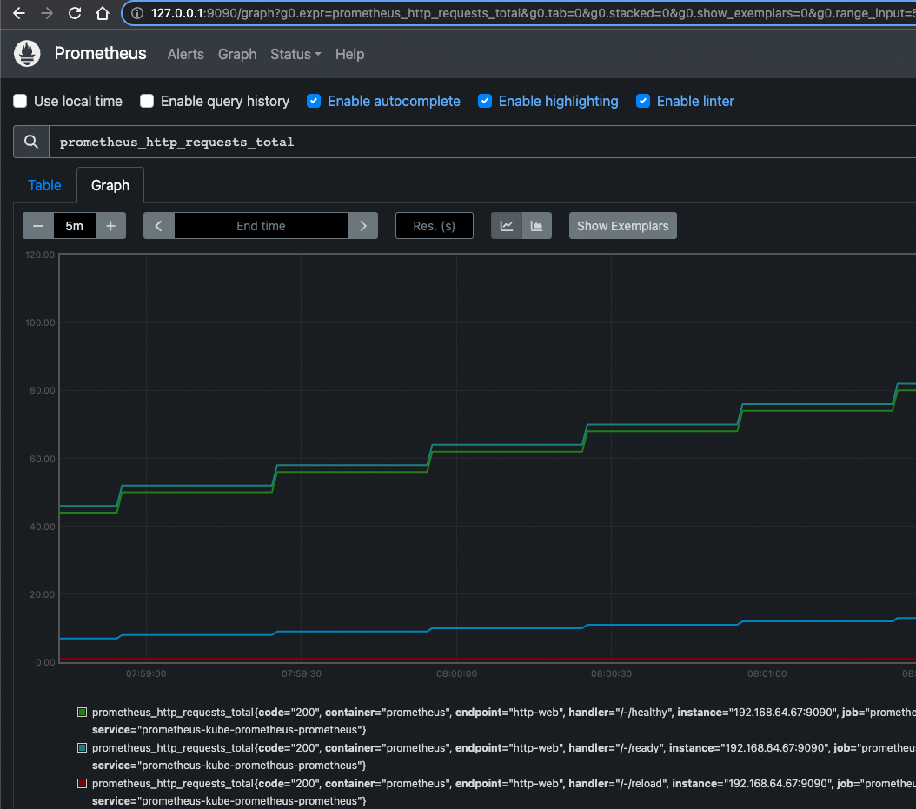Uncheck Enable highlighting
The height and width of the screenshot is (809, 916).
tap(485, 101)
